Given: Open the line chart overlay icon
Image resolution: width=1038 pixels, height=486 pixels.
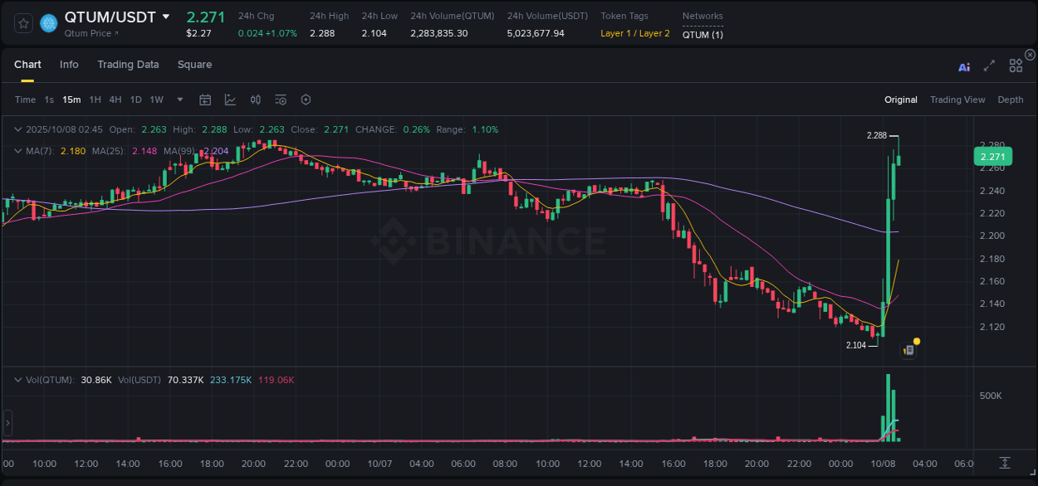Looking at the screenshot, I should point(229,100).
